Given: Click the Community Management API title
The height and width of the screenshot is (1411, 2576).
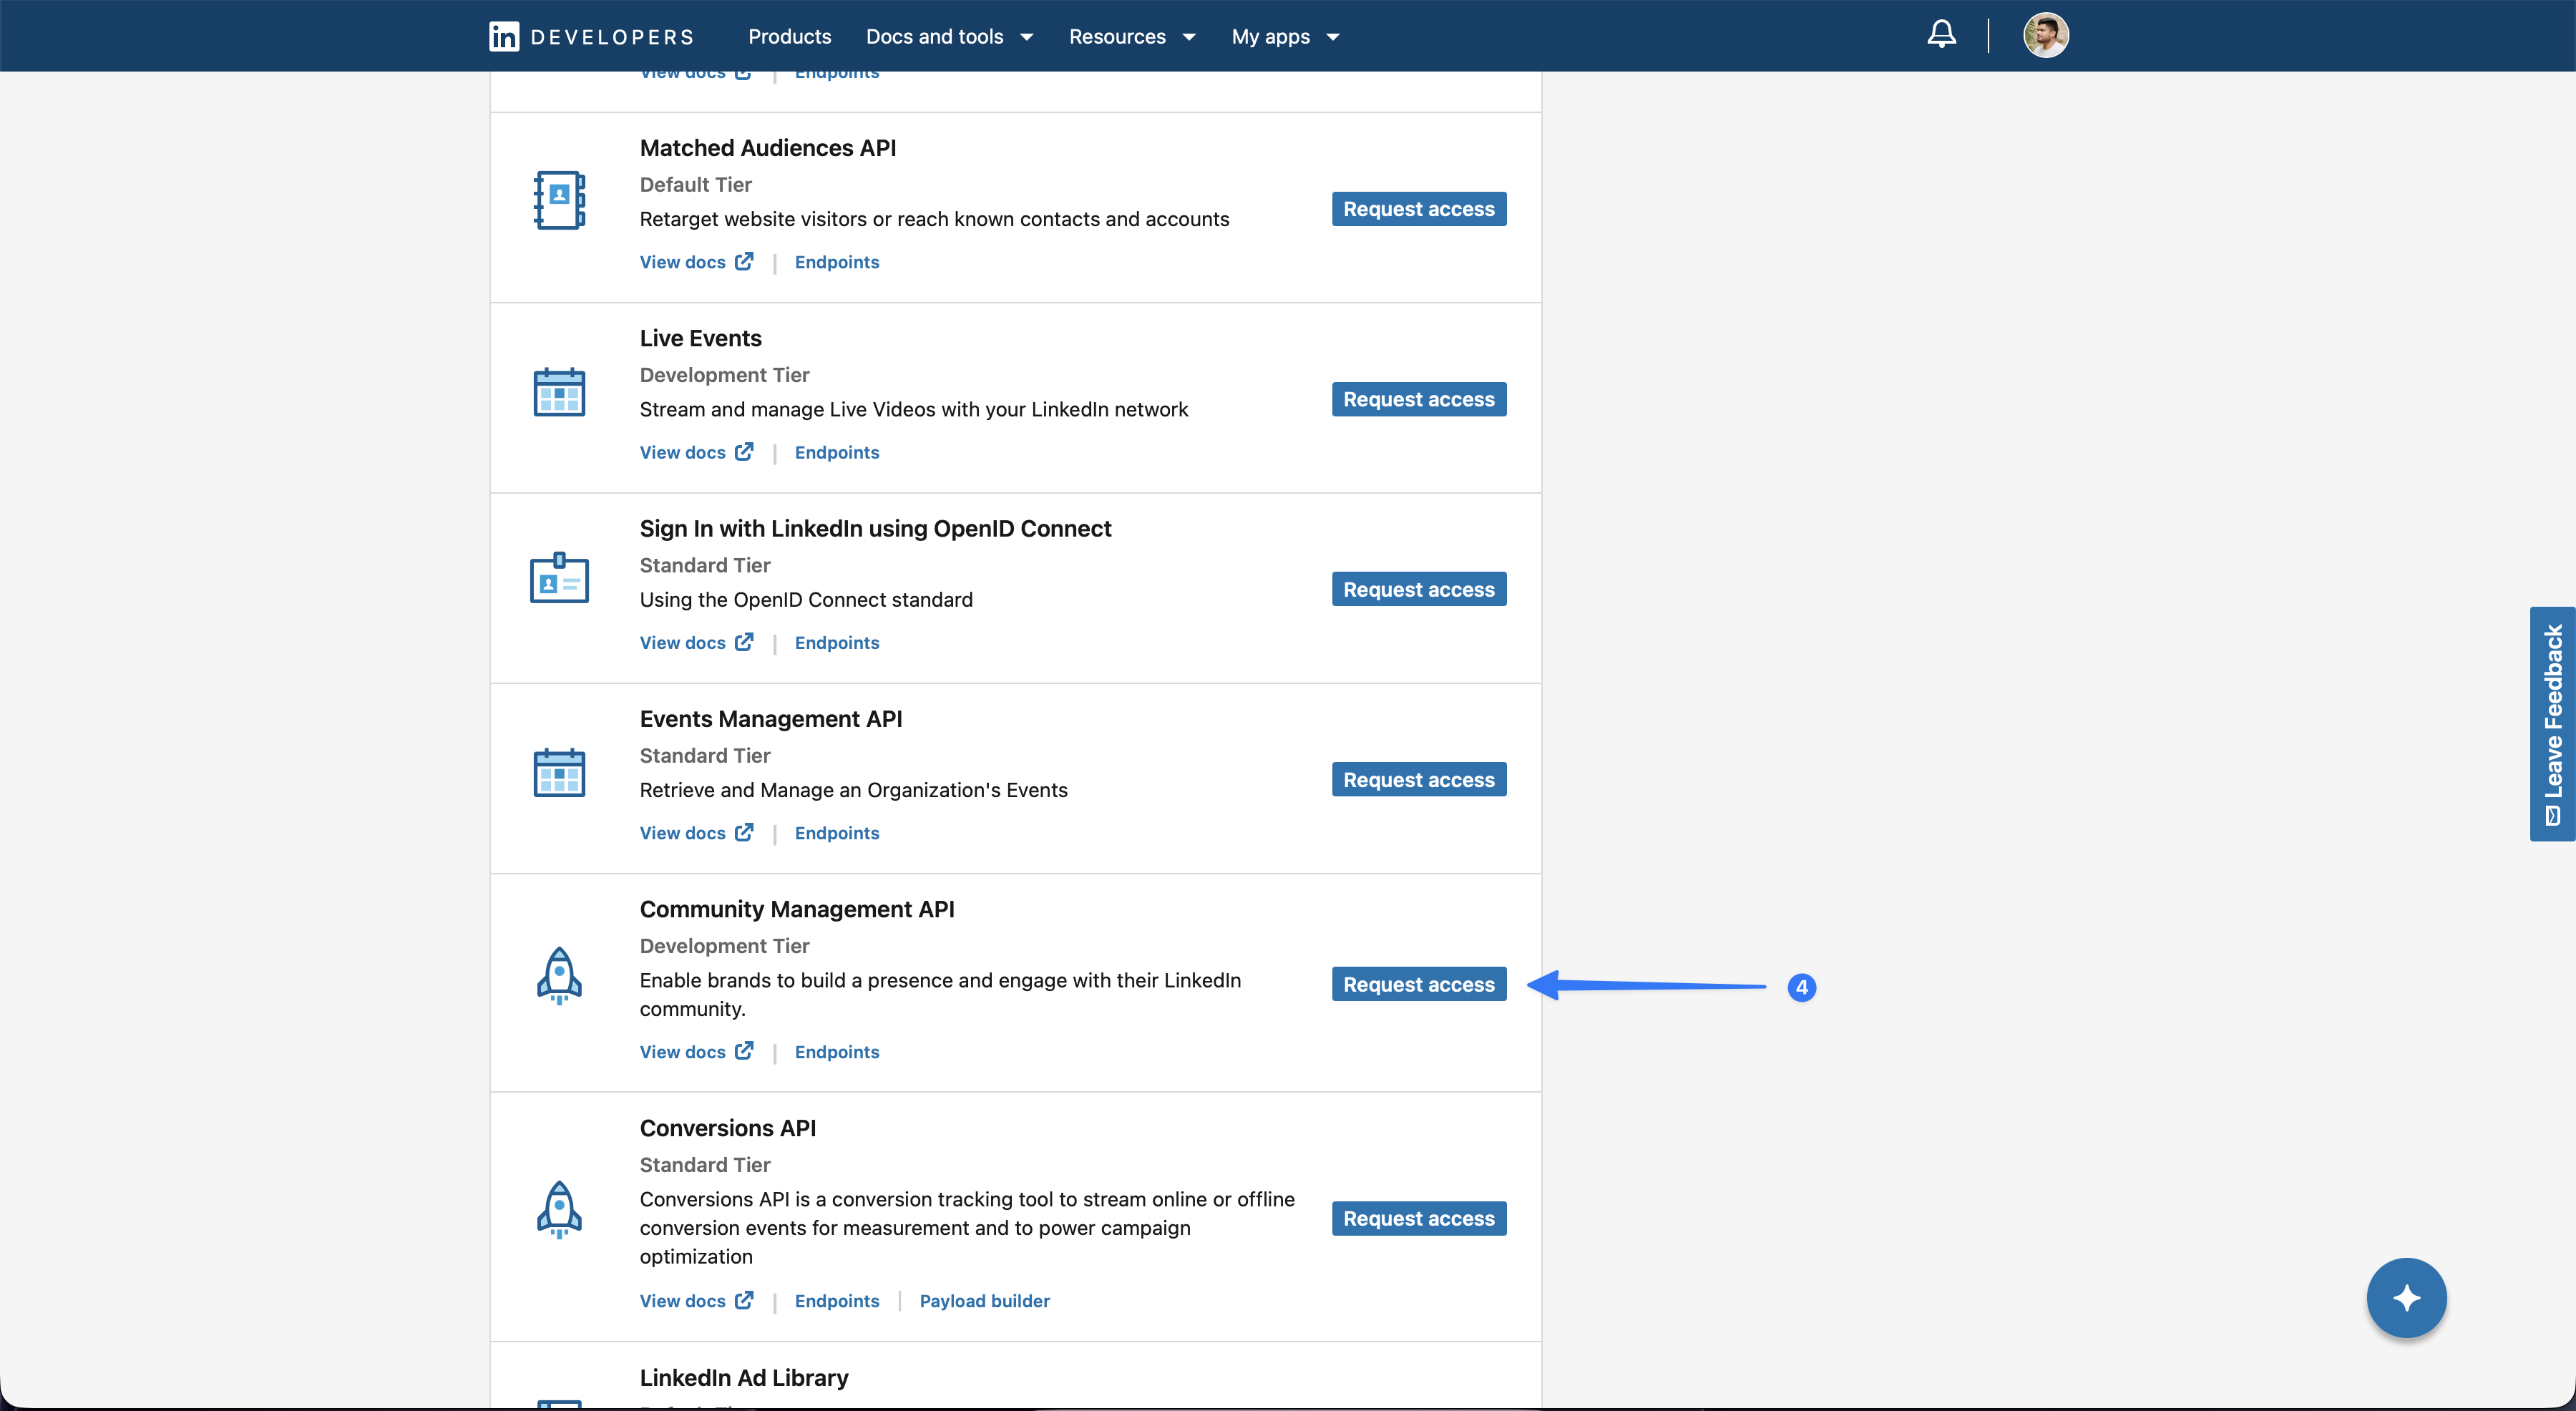Looking at the screenshot, I should (x=797, y=909).
